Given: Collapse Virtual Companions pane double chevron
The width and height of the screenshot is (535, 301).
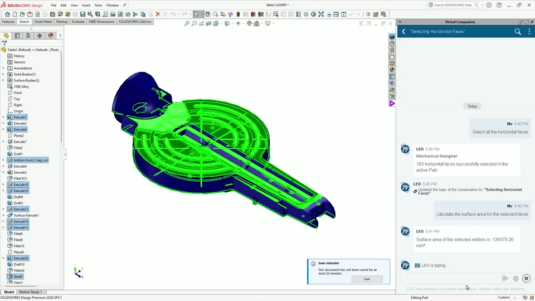Looking at the screenshot, I should [x=400, y=22].
